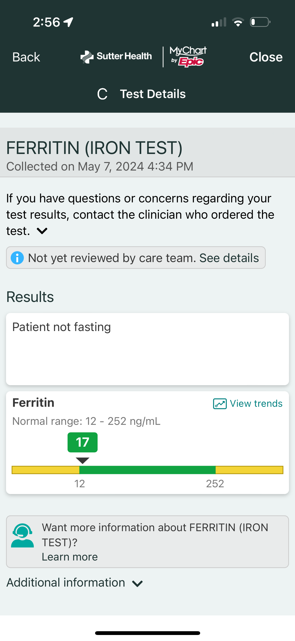
Task: Tap the MyChart by Epic logo
Action: tap(188, 57)
